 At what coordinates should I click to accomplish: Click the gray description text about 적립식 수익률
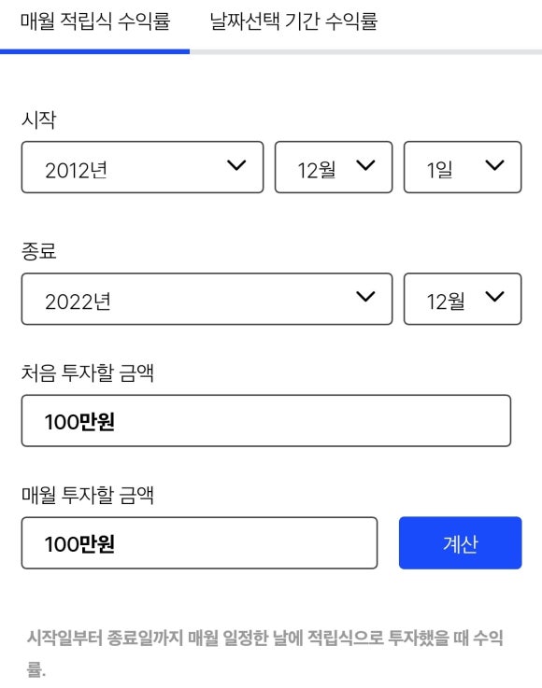264,653
